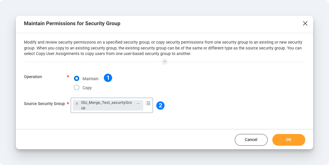This screenshot has height=165, width=329.
Task: Click the Operation field label
Action: [33, 77]
